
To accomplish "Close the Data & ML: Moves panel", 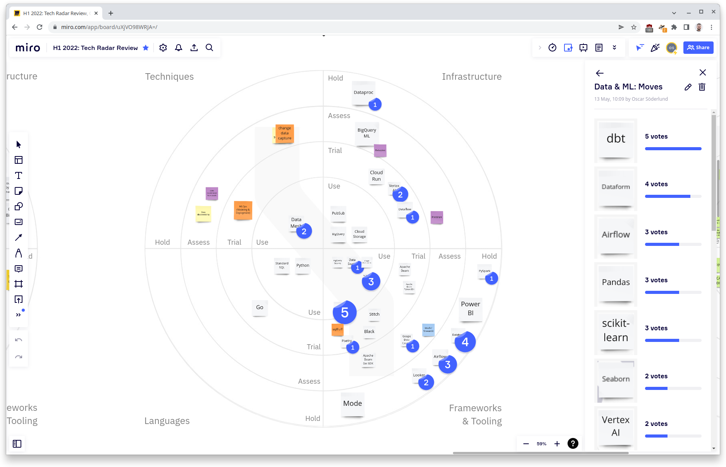I will (703, 72).
